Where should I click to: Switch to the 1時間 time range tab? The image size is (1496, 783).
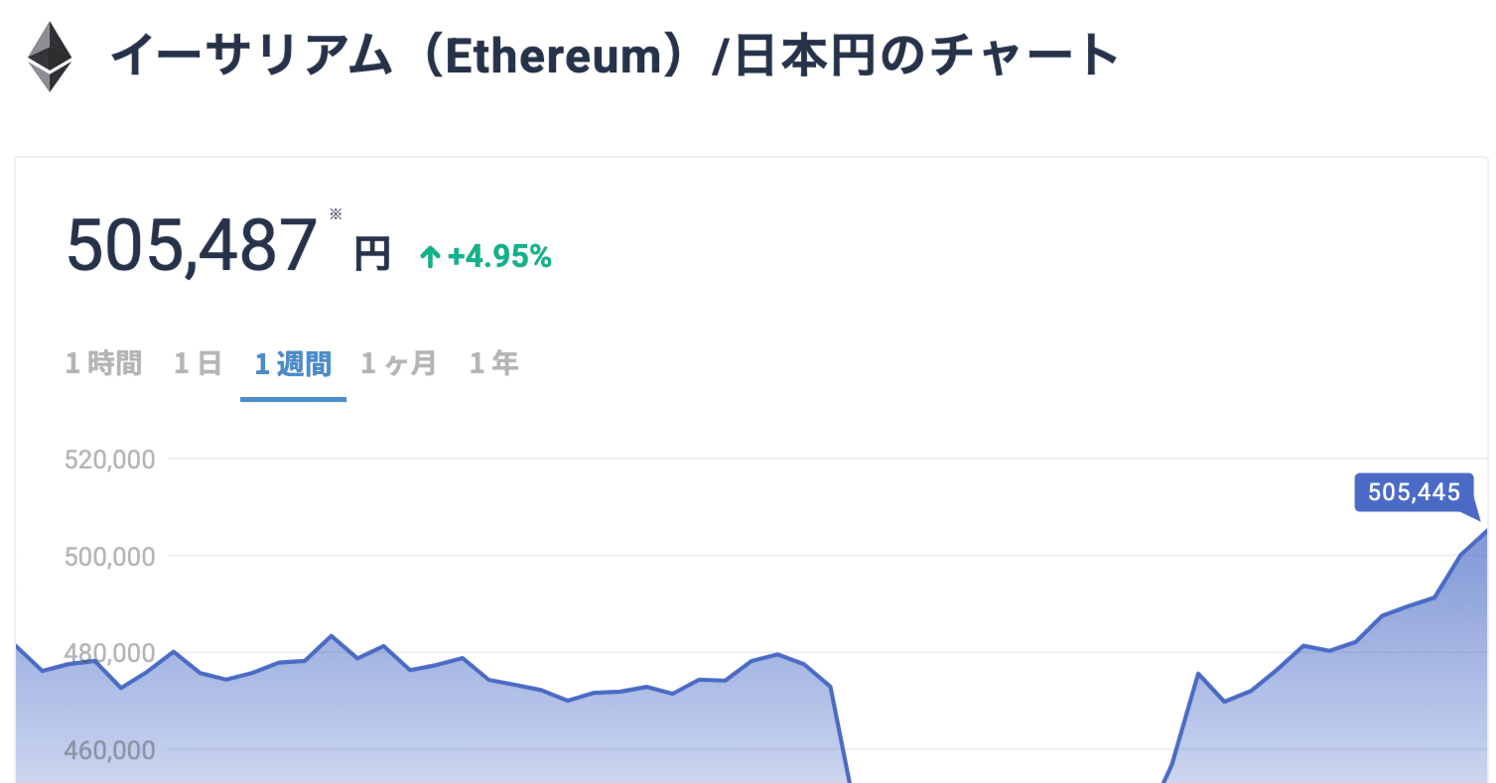coord(102,363)
